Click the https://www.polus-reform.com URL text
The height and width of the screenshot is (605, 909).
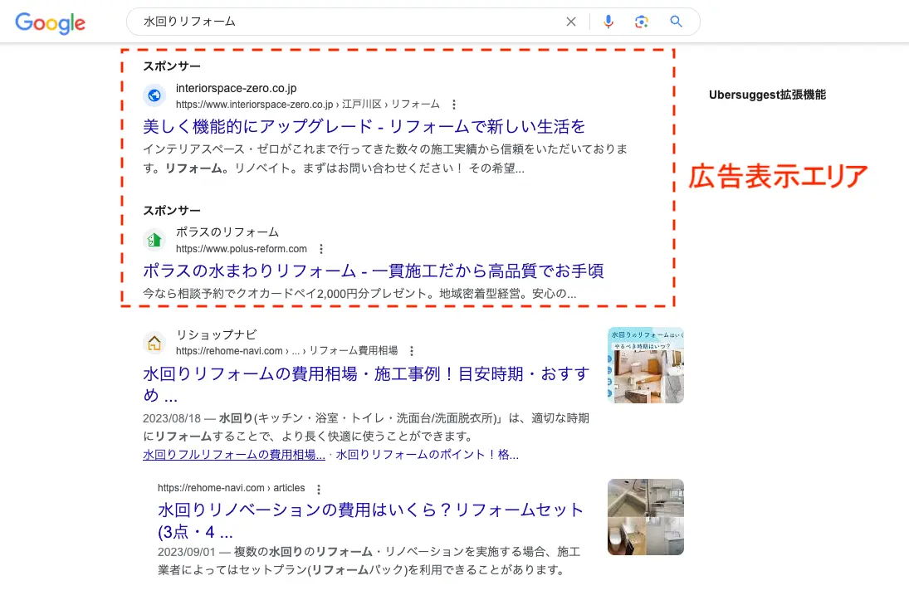coord(242,249)
